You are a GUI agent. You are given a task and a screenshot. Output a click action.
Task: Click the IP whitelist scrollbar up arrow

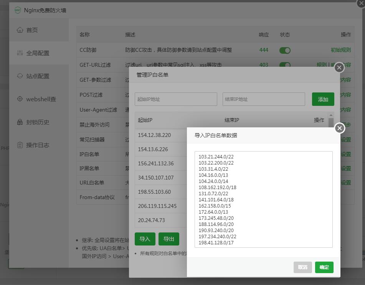click(x=331, y=115)
